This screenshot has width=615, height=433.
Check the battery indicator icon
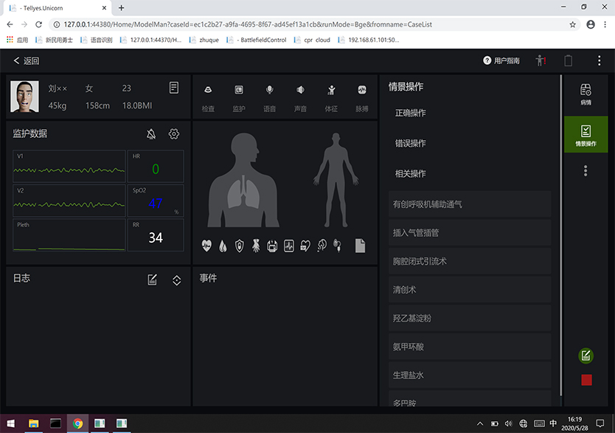(568, 60)
